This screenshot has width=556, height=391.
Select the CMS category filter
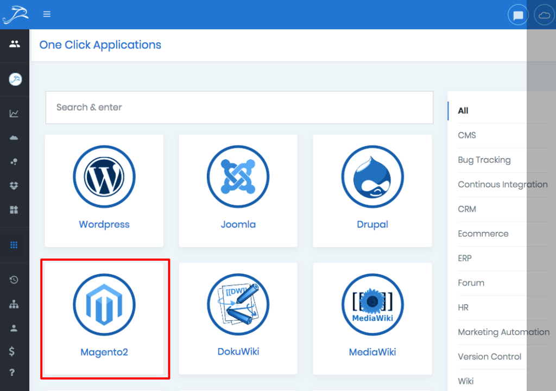coord(467,135)
